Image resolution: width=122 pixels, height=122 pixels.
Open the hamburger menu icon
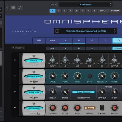(13, 8)
